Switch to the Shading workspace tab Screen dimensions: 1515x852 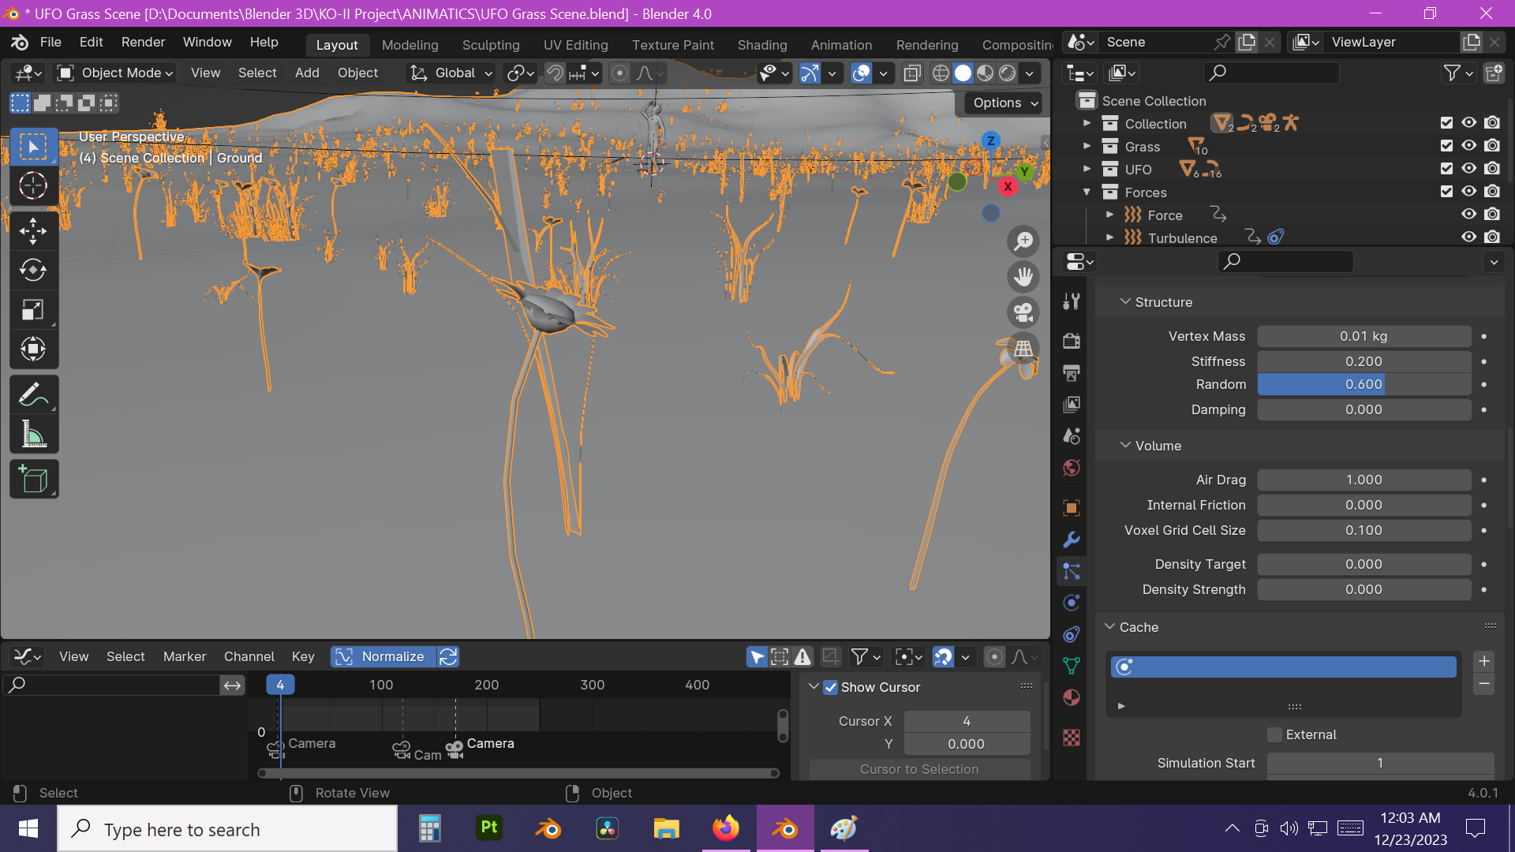762,45
